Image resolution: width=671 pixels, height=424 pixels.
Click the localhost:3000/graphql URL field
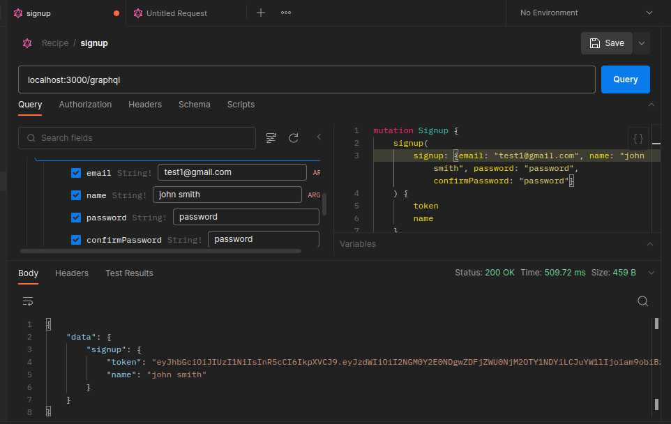307,79
